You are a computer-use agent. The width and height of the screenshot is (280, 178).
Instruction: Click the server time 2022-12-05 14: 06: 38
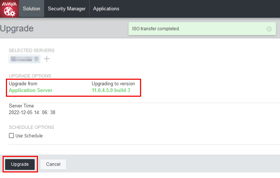(x=32, y=113)
